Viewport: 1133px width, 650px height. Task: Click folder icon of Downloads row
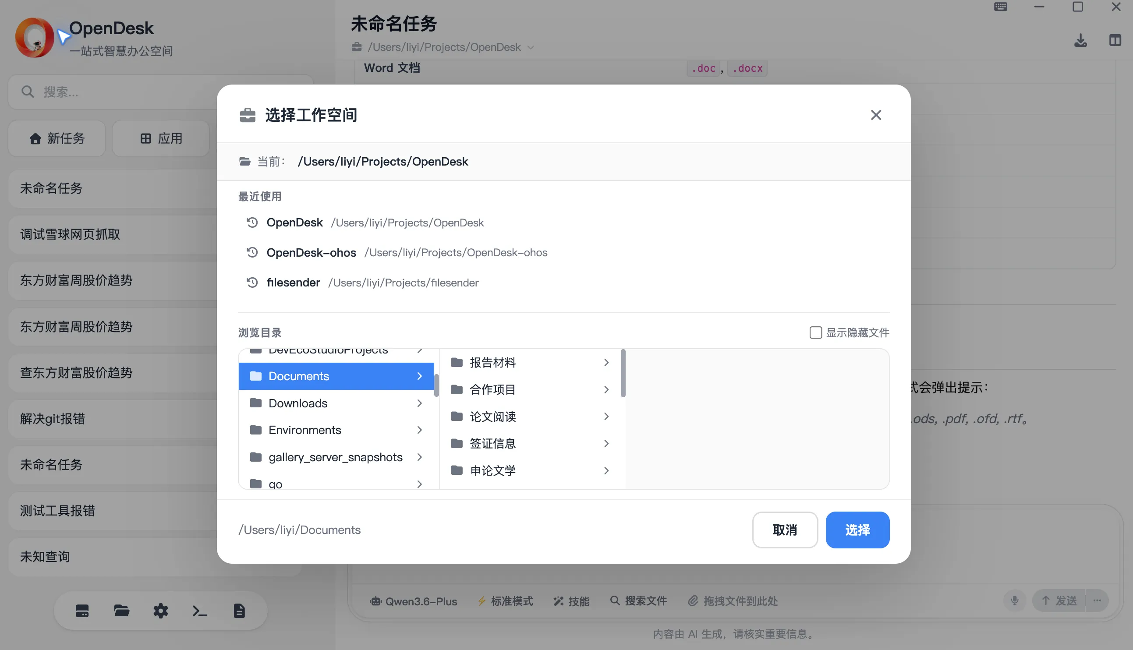coord(256,403)
